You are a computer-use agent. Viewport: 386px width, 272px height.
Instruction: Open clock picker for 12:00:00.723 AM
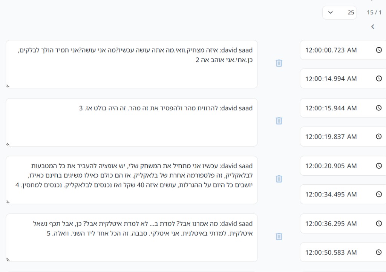pos(379,50)
